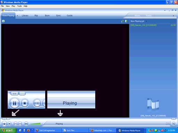
Task: Click the red cloud tray icon
Action: (x=162, y=131)
